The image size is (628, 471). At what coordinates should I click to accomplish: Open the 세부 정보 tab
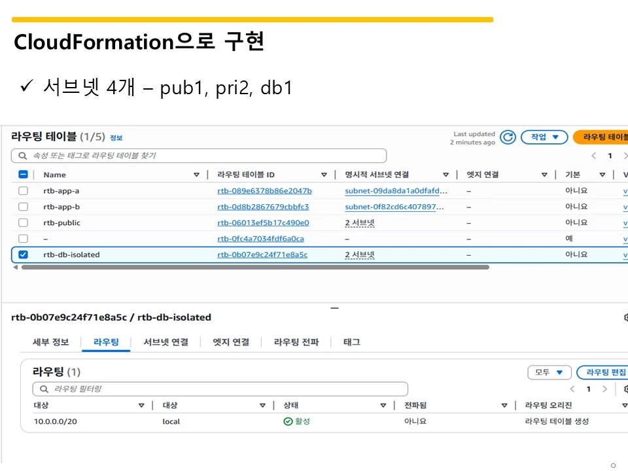pos(51,342)
